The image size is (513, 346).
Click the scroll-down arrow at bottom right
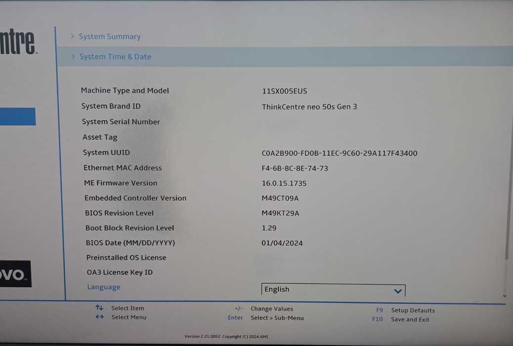tap(505, 296)
